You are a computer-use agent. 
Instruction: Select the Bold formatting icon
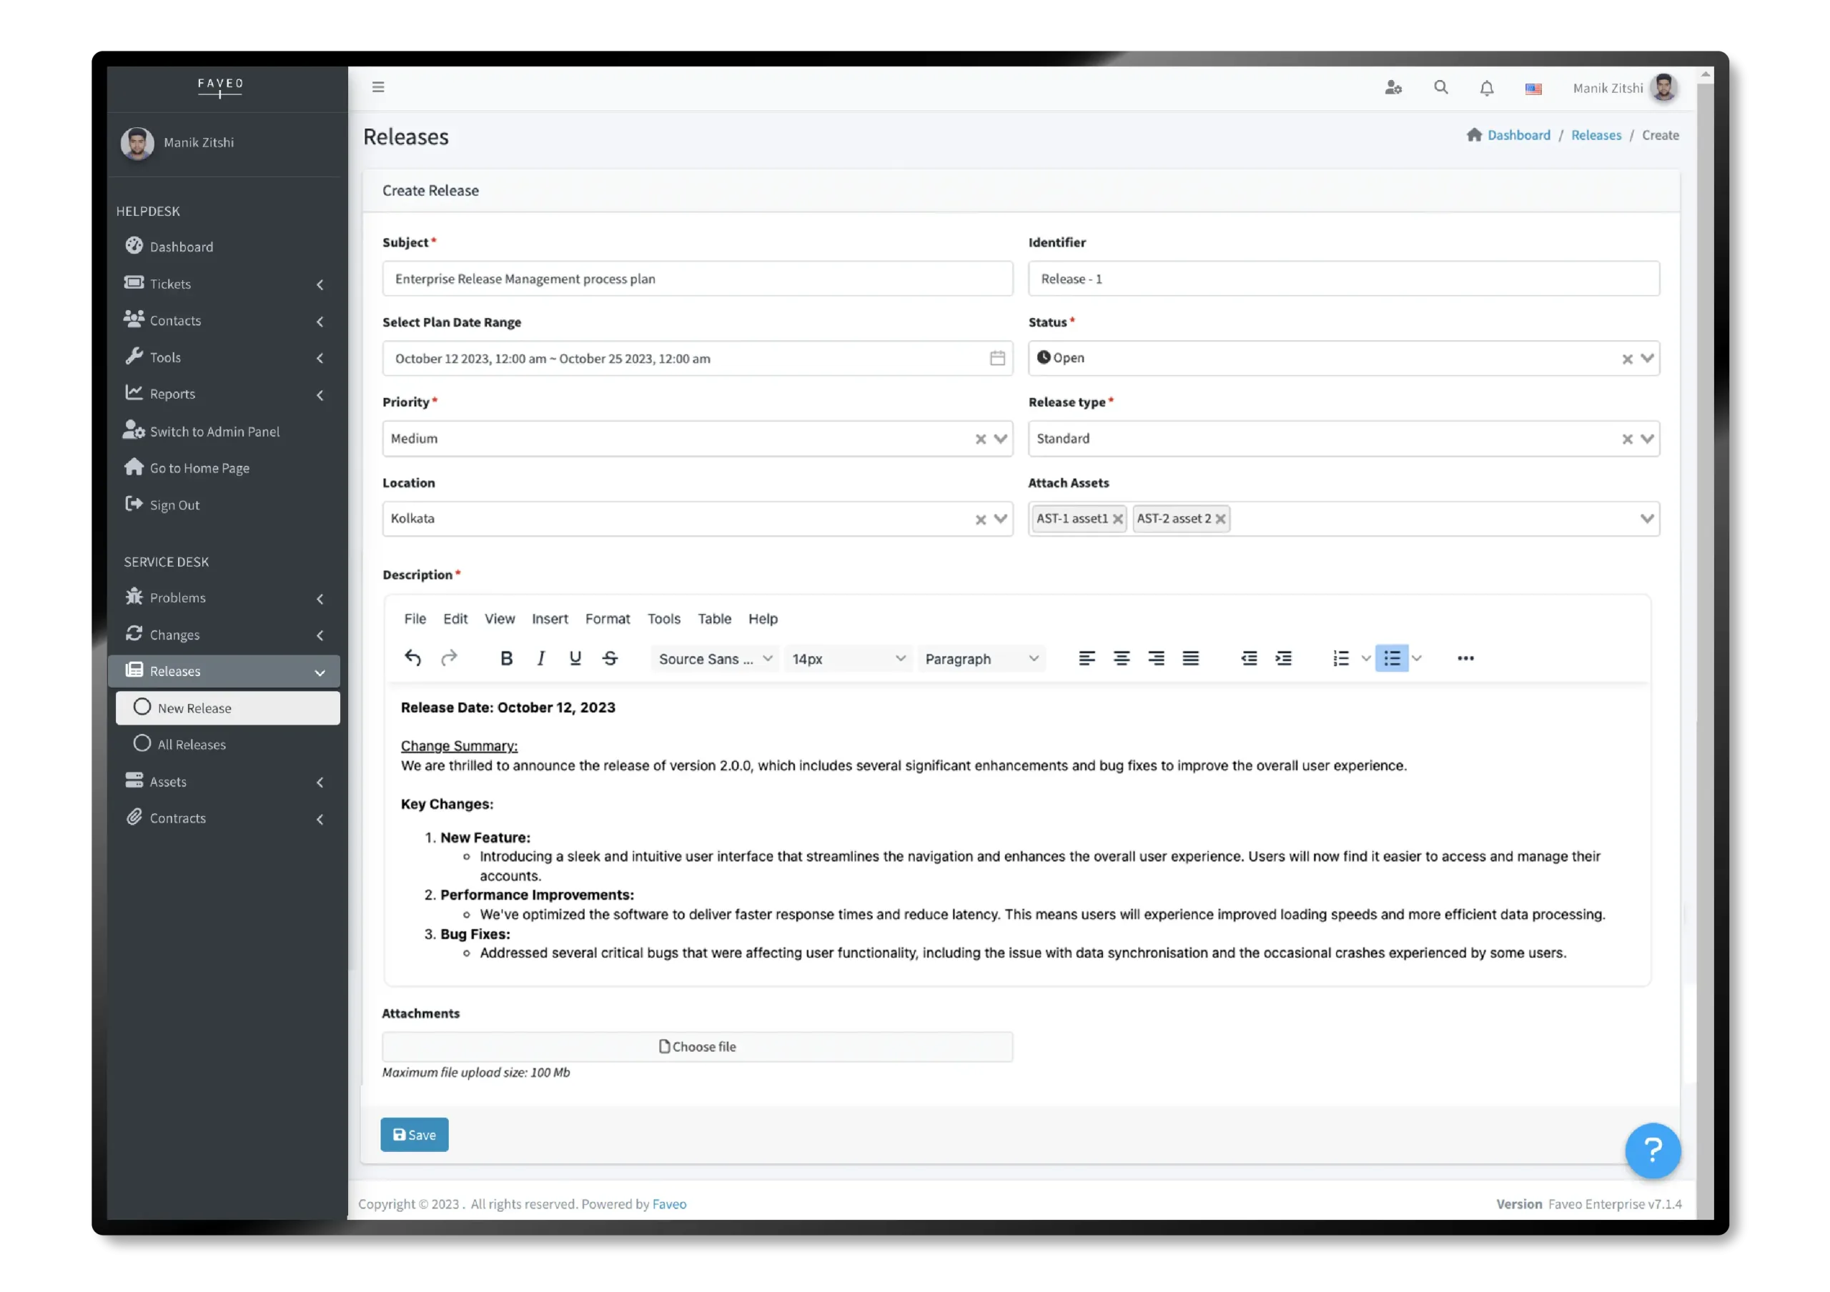tap(507, 658)
